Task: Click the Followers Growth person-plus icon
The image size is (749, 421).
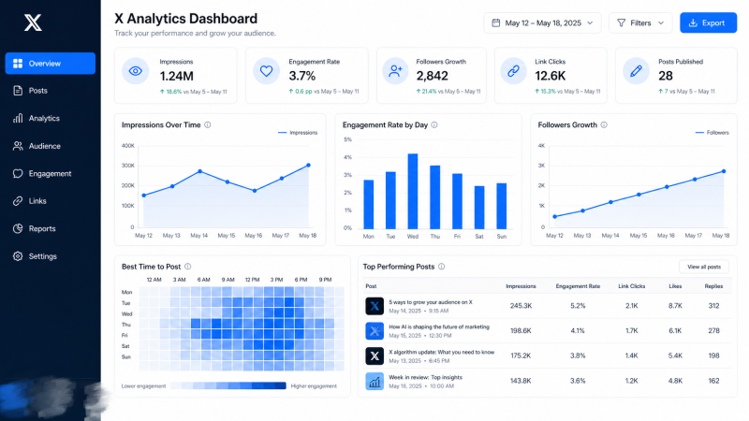Action: [396, 70]
